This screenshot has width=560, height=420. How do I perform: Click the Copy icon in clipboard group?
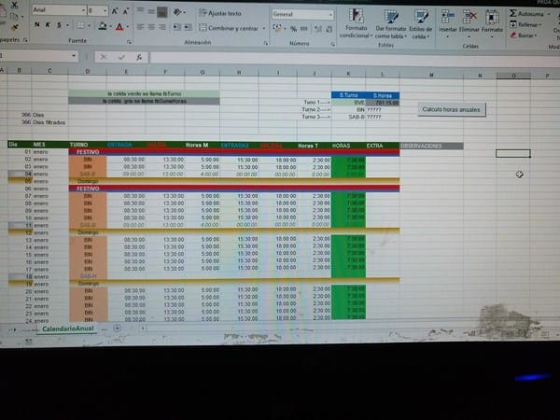pyautogui.click(x=14, y=17)
